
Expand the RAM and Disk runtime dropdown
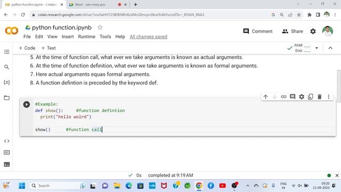316,48
